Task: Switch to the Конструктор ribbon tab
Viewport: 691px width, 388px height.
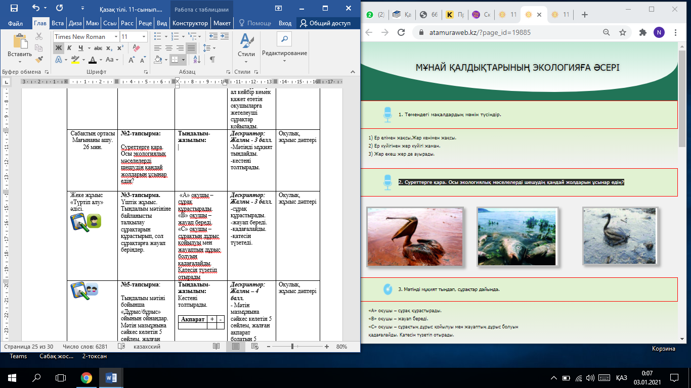Action: click(190, 23)
